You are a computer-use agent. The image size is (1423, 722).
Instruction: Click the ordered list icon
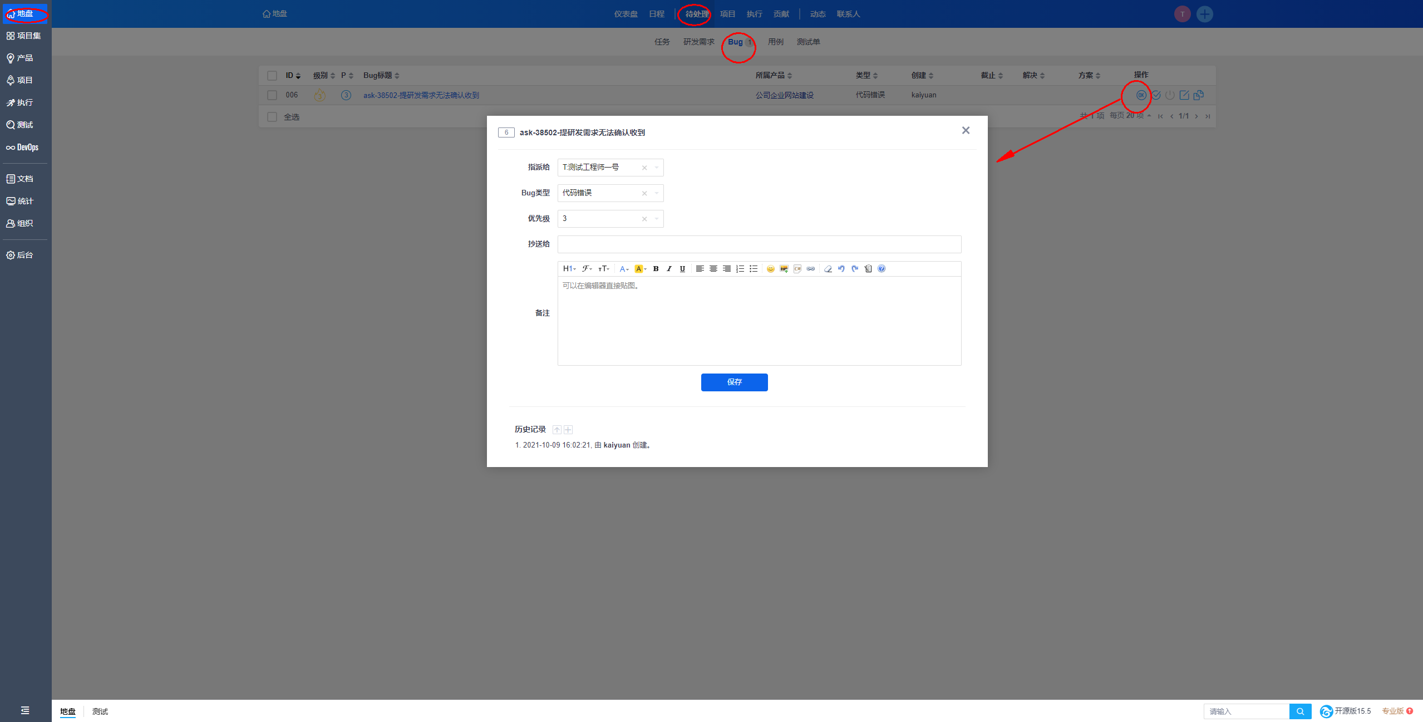coord(740,269)
